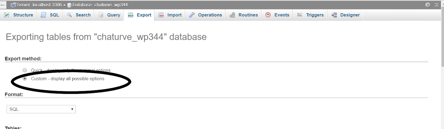This screenshot has width=444, height=129.
Task: Click the SQL tab icon
Action: click(43, 15)
